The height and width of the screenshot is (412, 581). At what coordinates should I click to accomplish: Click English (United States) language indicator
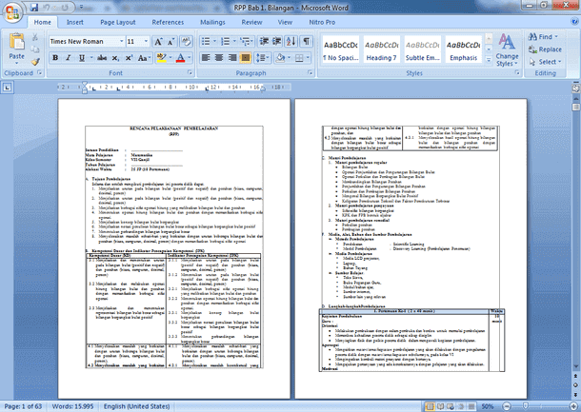[x=137, y=406]
